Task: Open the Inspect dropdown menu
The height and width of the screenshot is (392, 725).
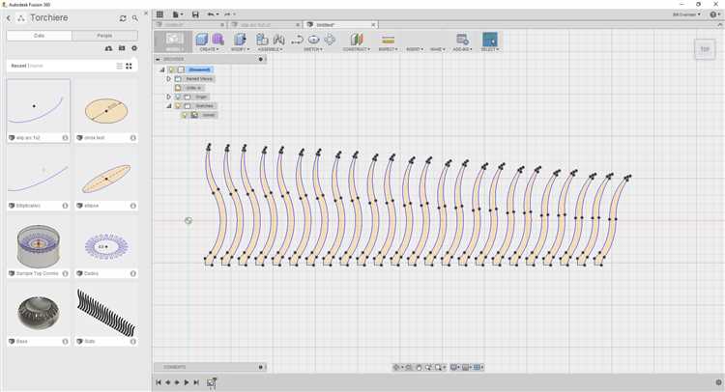Action: [388, 49]
